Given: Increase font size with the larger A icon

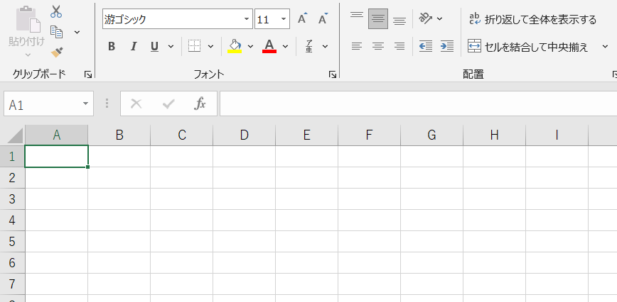Looking at the screenshot, I should point(302,19).
